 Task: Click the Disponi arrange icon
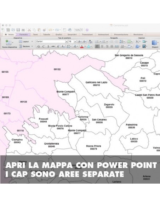point(154,43)
